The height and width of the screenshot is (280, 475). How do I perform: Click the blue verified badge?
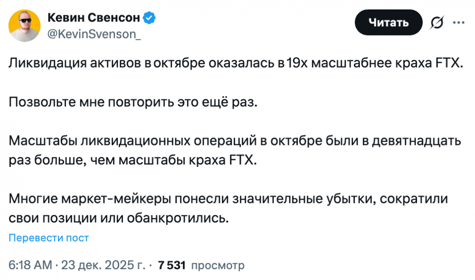coord(150,18)
